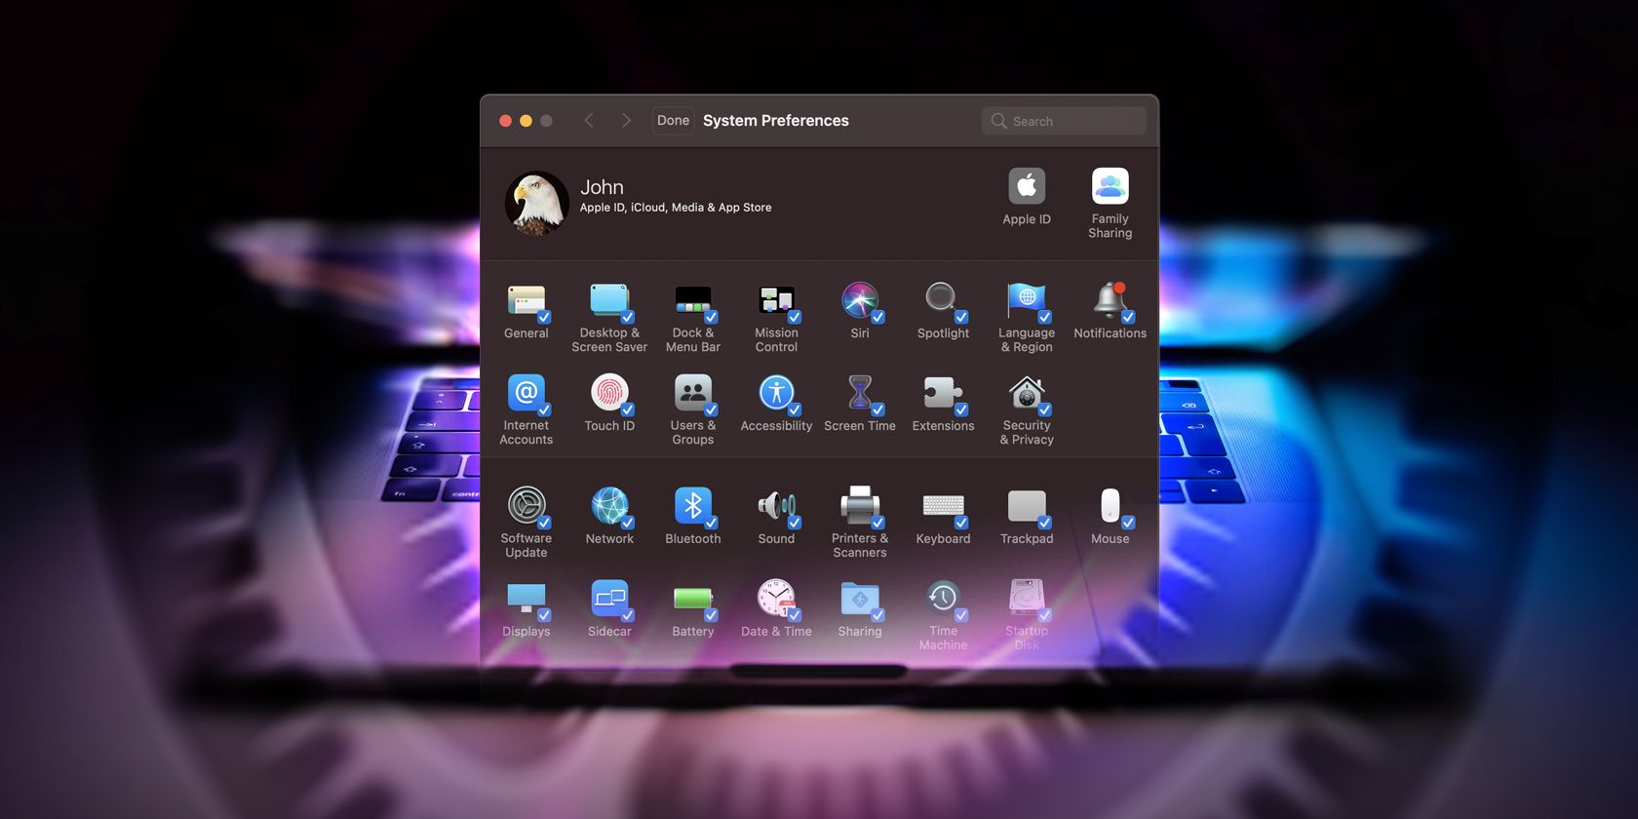
Task: Open Network globe icon
Action: (609, 506)
